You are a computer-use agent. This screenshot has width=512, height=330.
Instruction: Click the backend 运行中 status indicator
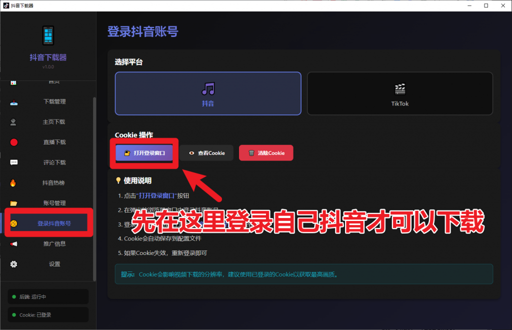pos(48,296)
